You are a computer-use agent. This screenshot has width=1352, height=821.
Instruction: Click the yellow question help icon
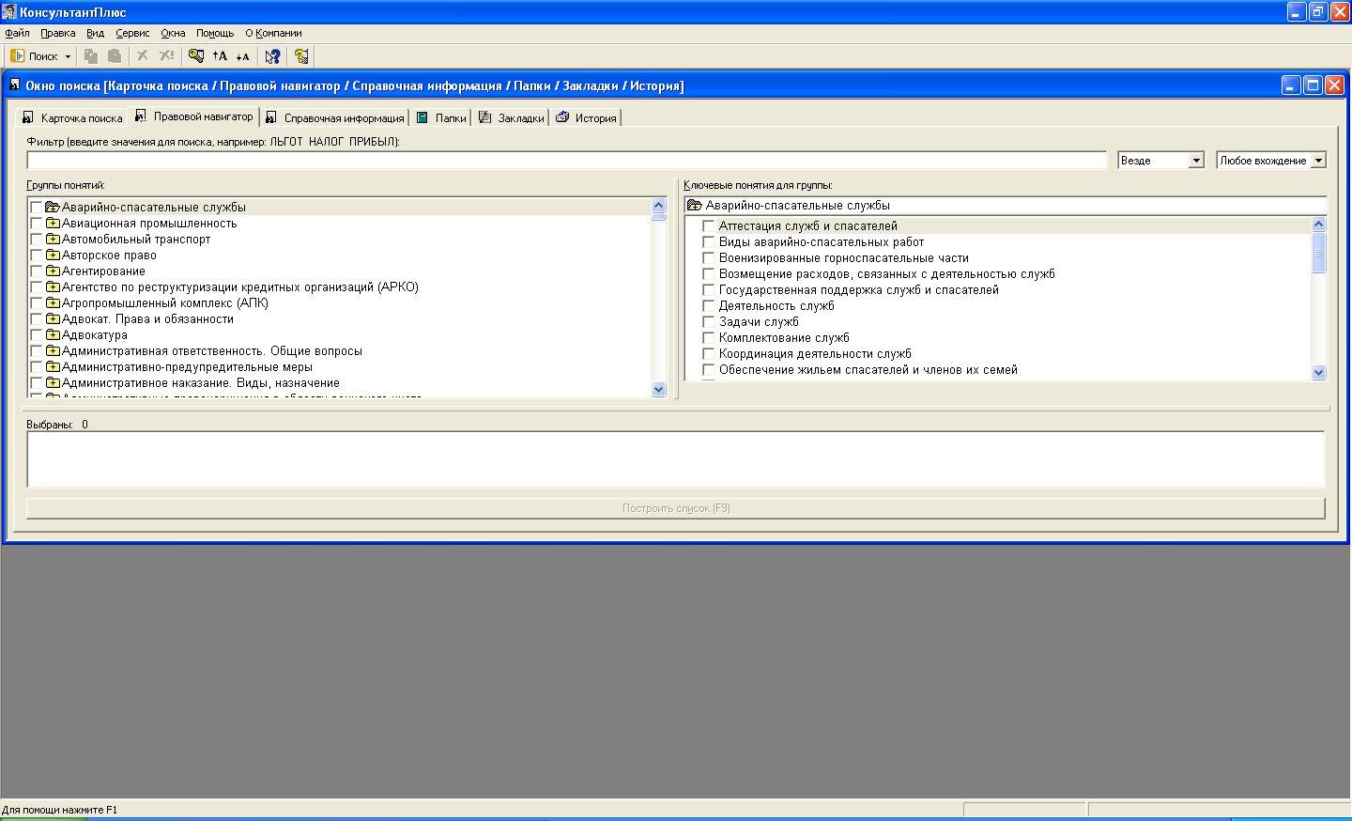tap(301, 56)
